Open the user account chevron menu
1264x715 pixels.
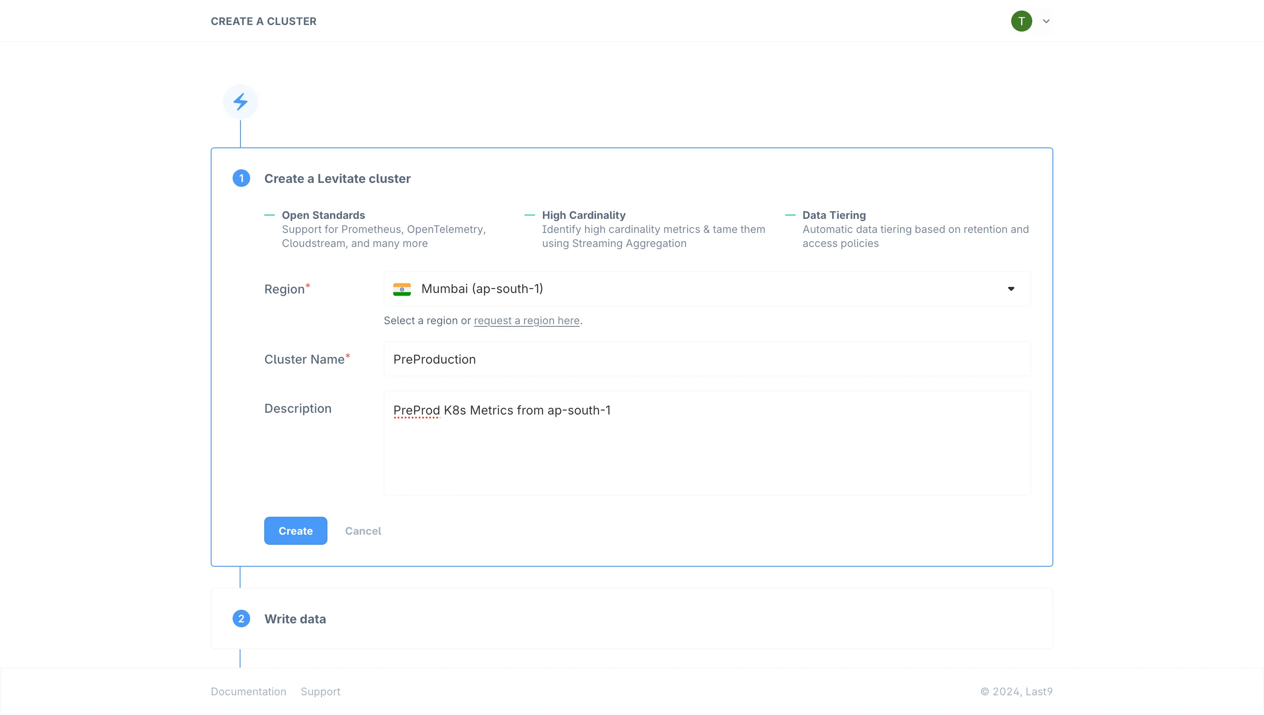[x=1046, y=21]
